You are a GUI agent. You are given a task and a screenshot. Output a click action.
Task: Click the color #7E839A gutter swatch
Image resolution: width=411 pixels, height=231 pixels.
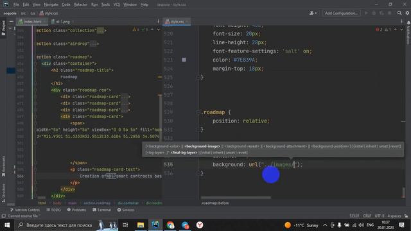click(x=184, y=60)
